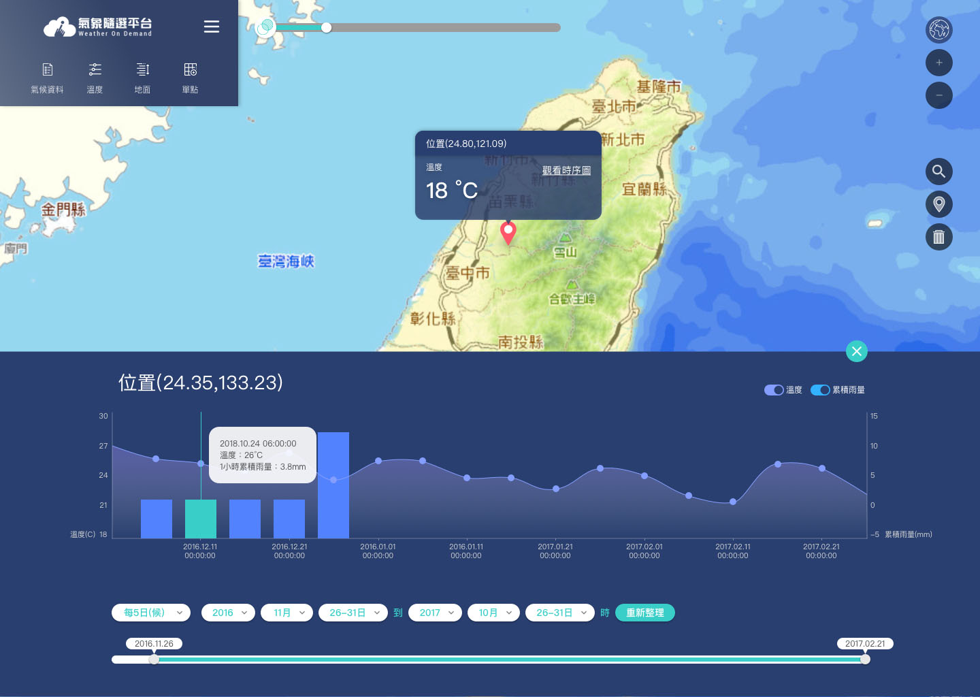Screen dimensions: 980x697
Task: Toggle the 累積雨量 series switch
Action: (820, 390)
